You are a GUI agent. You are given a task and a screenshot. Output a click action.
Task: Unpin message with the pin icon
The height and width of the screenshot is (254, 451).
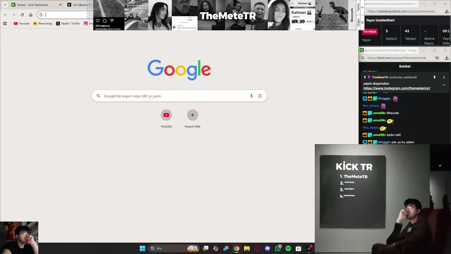434,77
